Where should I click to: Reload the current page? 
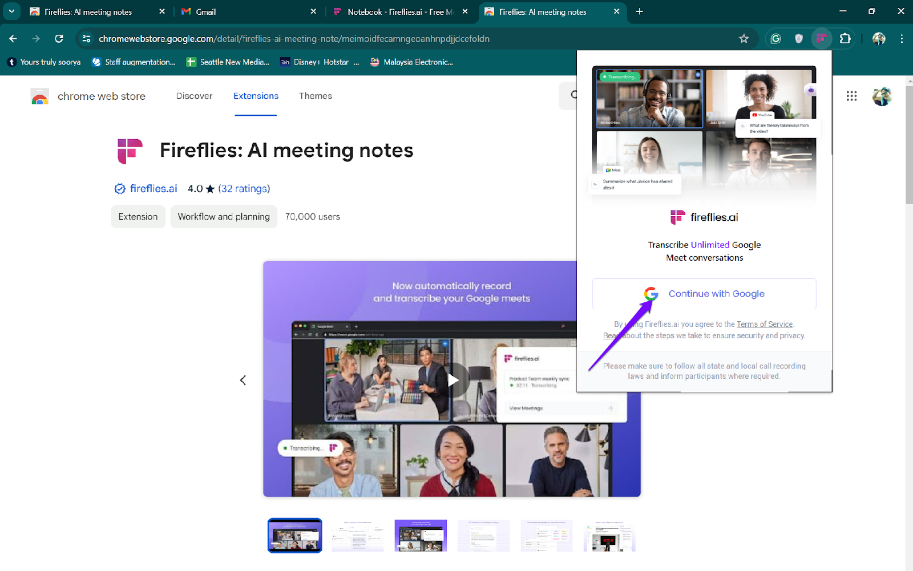tap(59, 39)
